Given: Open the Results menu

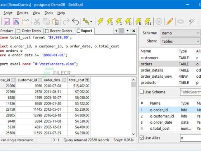Looking at the screenshot, I should click(23, 13).
